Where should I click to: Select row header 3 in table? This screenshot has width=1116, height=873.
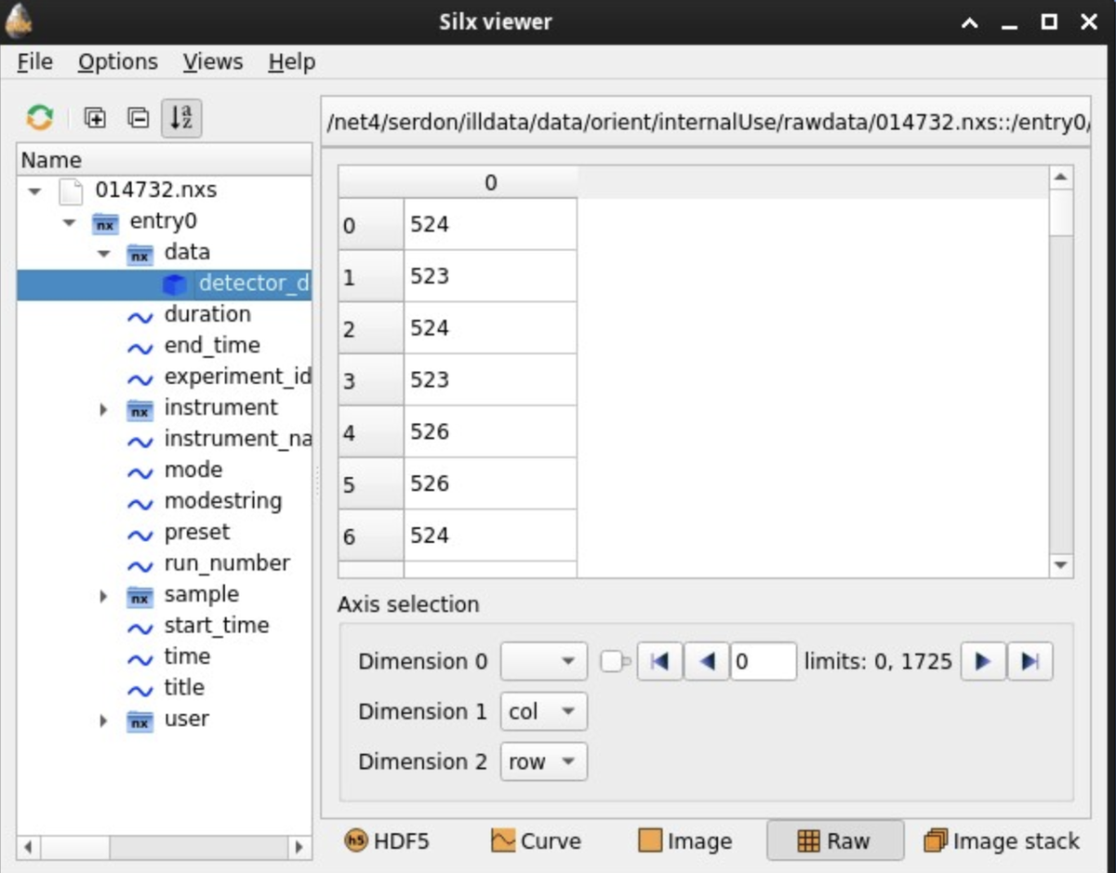click(371, 380)
